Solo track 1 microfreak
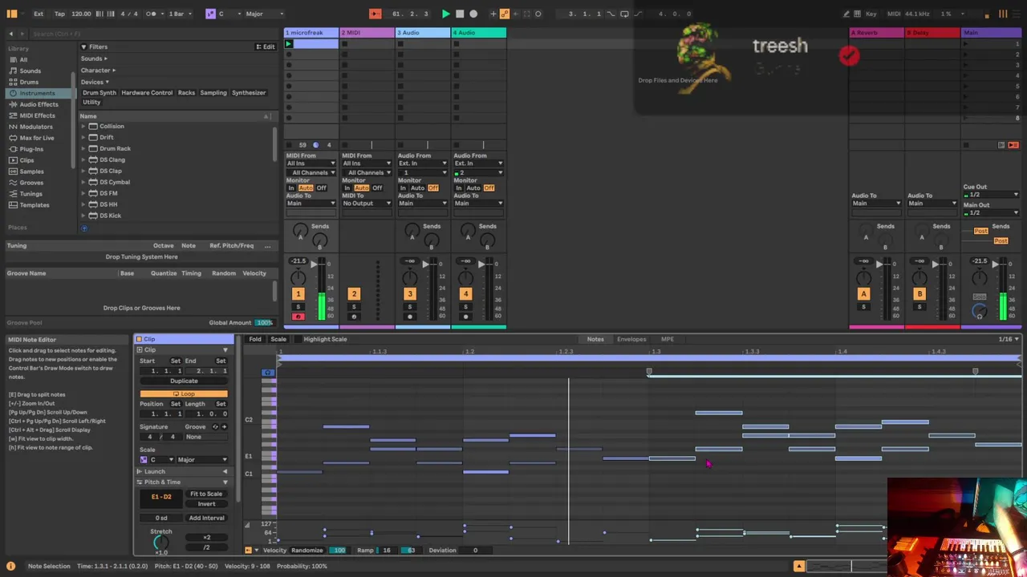This screenshot has width=1027, height=577. pos(298,307)
